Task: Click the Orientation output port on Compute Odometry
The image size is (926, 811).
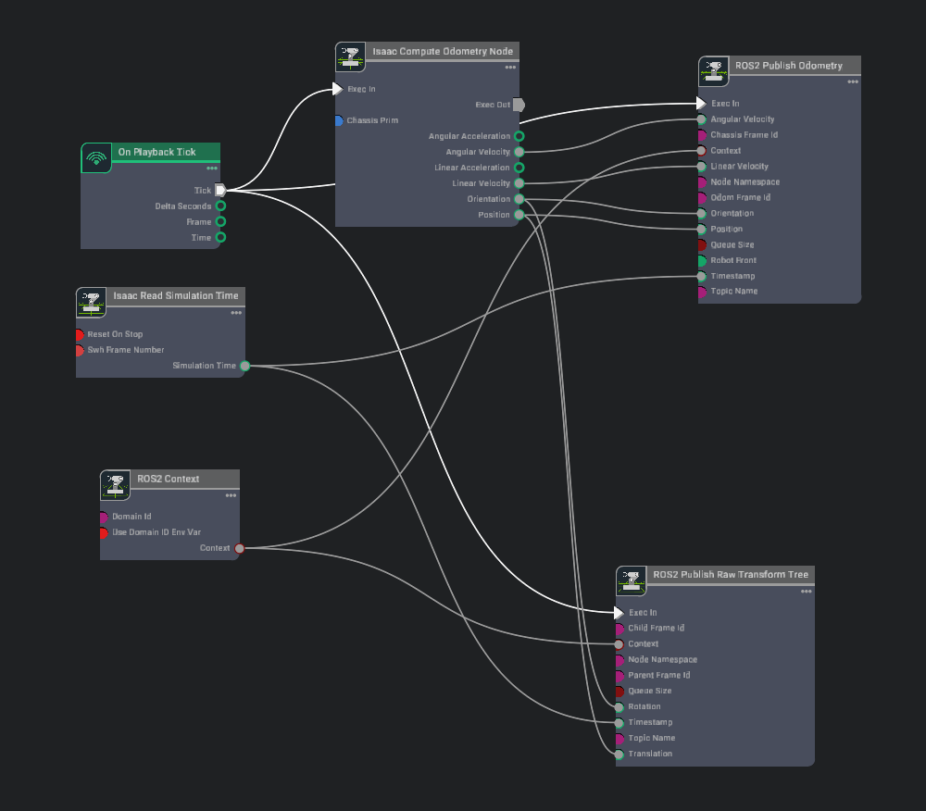Action: pos(519,199)
